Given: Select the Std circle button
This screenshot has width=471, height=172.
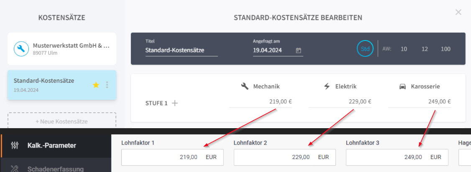Looking at the screenshot, I should tap(365, 49).
